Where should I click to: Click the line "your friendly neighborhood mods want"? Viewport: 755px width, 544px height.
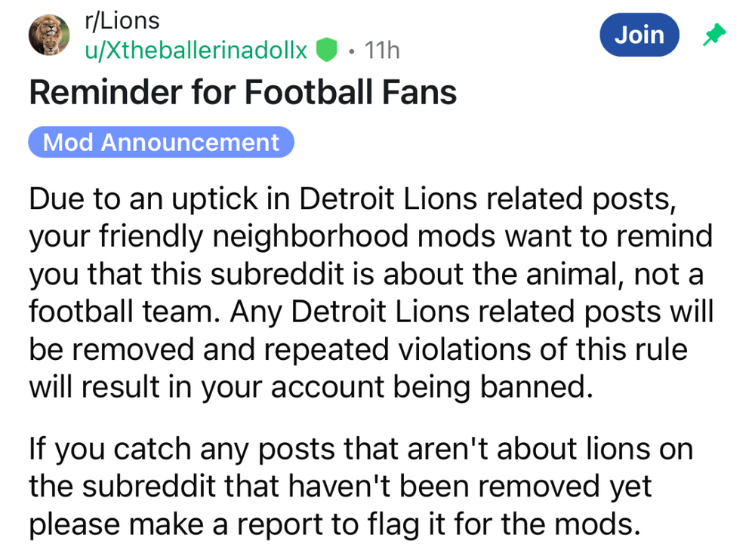[x=370, y=236]
